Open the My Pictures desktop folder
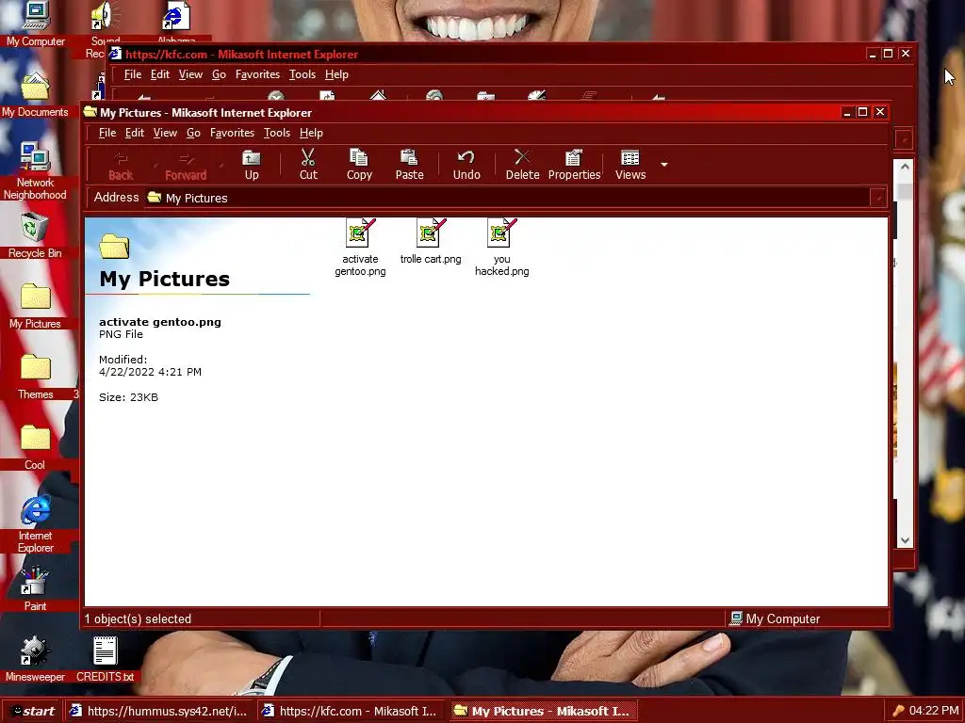The width and height of the screenshot is (965, 723). [35, 306]
